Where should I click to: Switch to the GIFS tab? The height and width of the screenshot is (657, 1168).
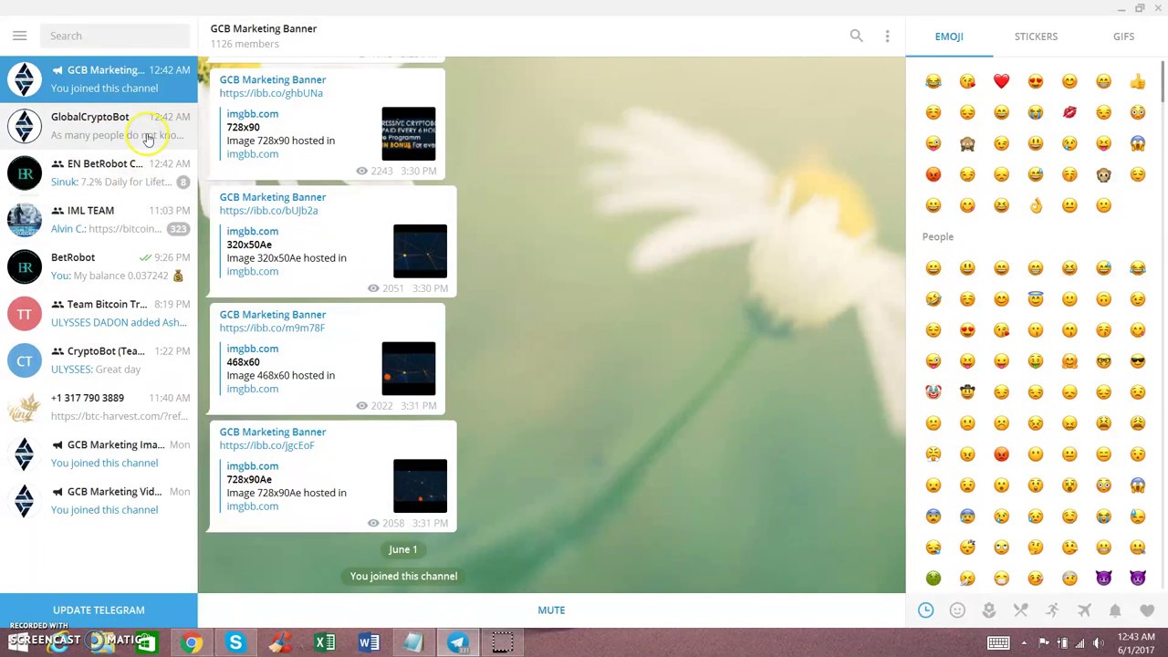[1123, 36]
